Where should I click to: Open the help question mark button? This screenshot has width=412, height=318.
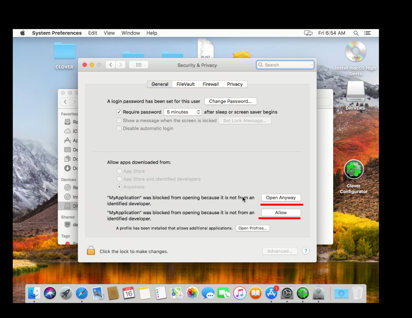coord(306,251)
